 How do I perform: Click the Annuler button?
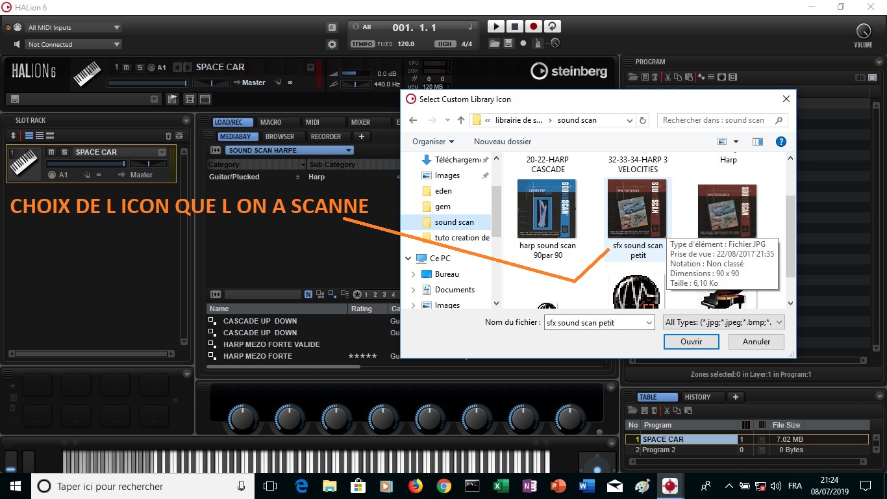(x=755, y=341)
